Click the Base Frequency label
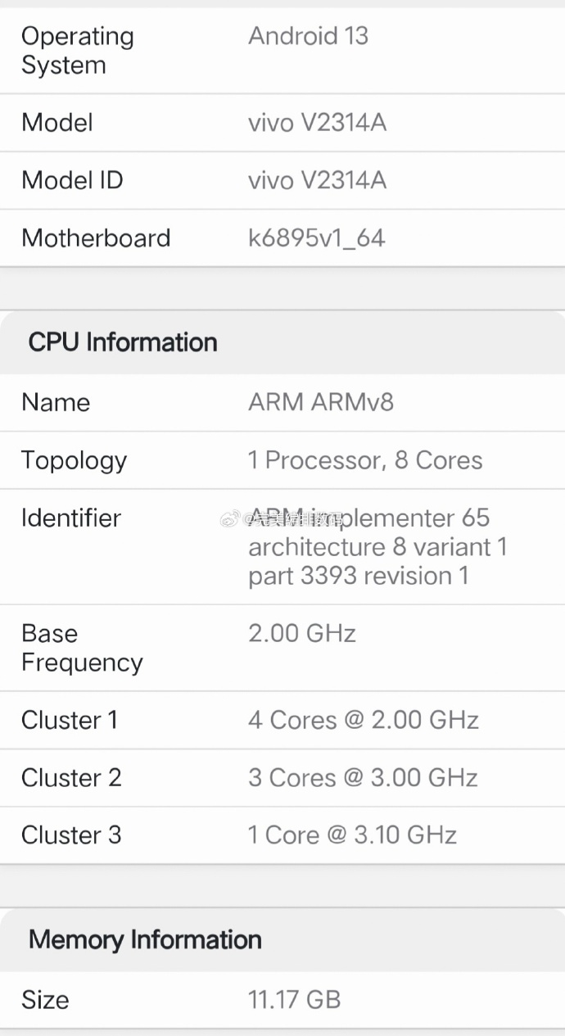The image size is (565, 1036). tap(82, 648)
